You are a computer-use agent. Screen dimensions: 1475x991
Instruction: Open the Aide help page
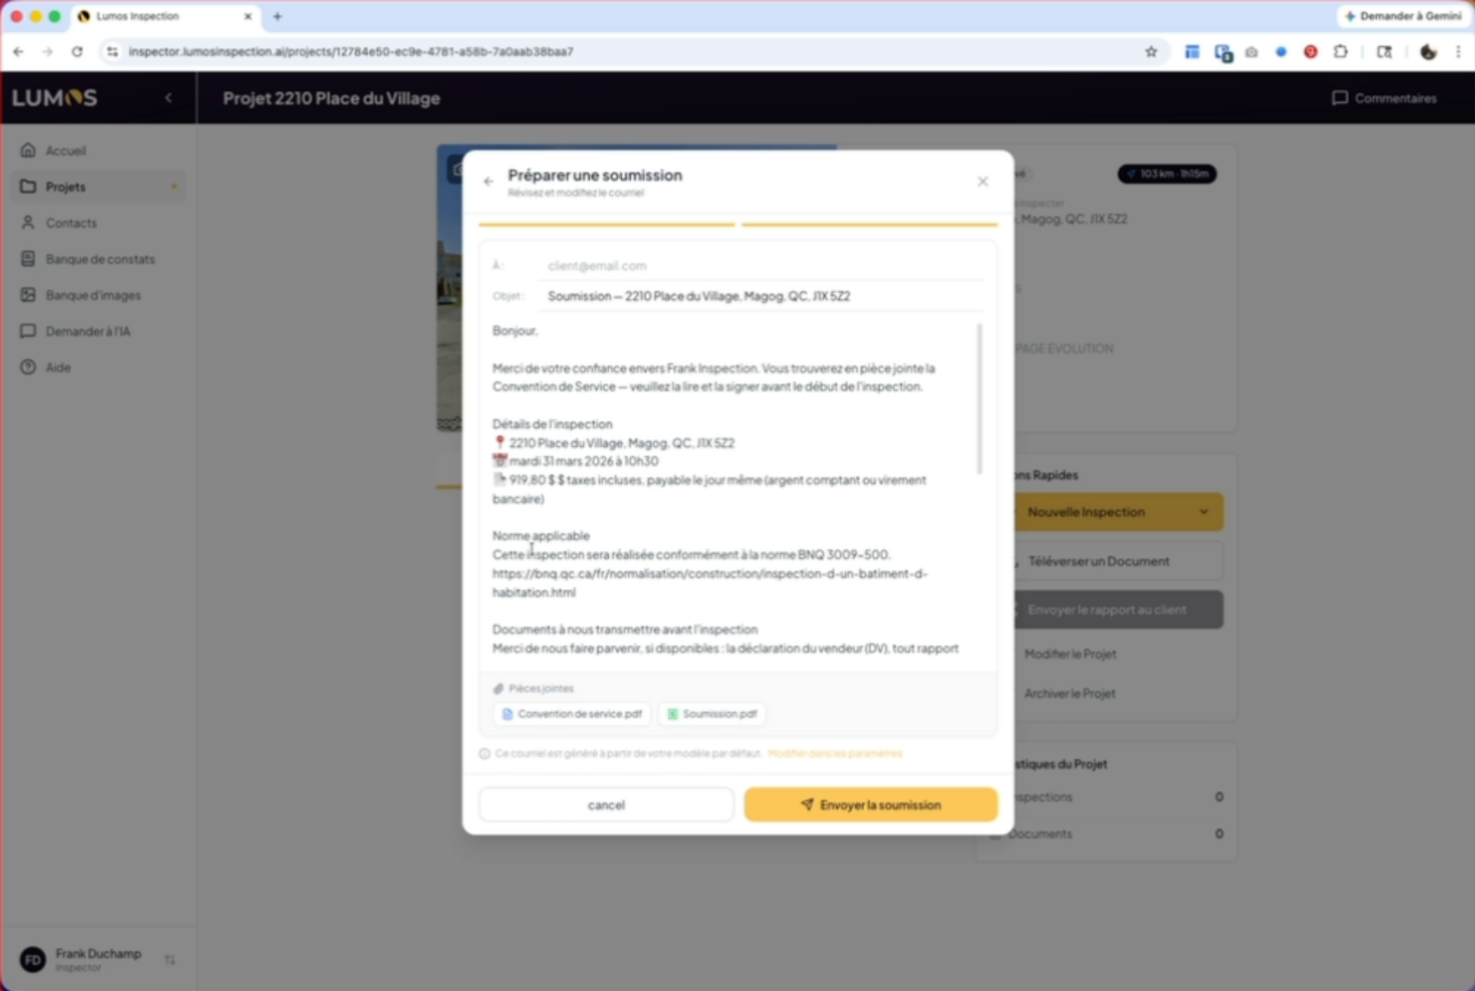click(99, 368)
